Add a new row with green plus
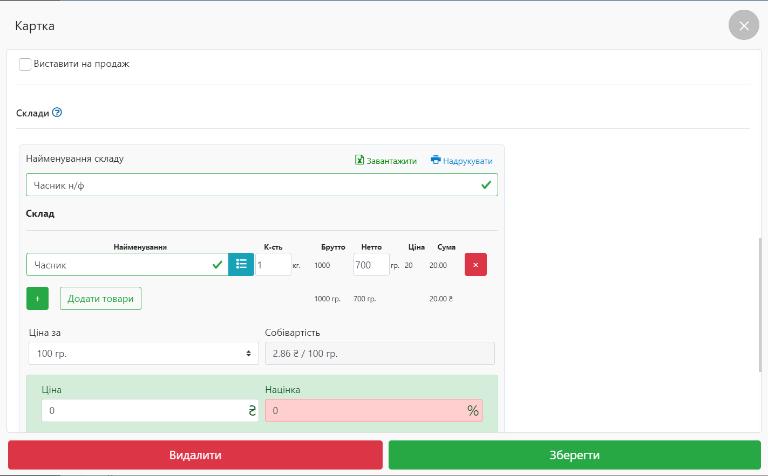This screenshot has width=768, height=476. (x=37, y=299)
